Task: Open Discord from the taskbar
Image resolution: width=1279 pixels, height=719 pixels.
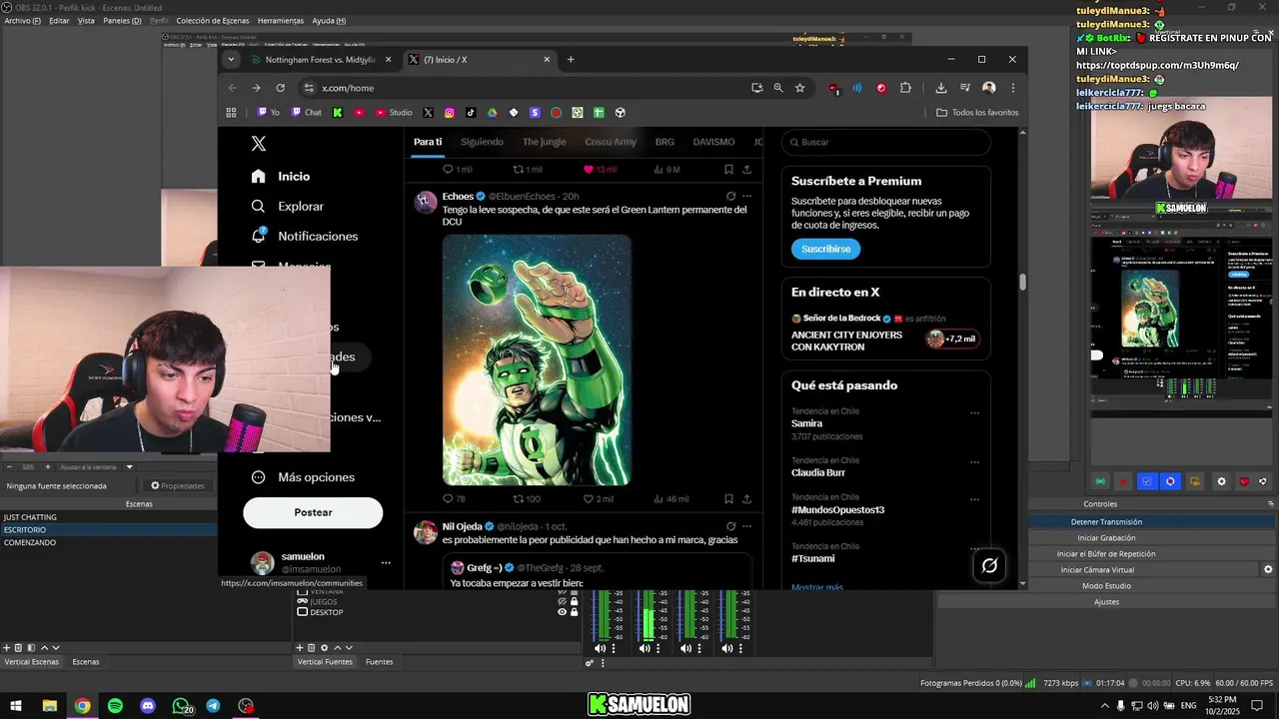Action: (x=148, y=706)
